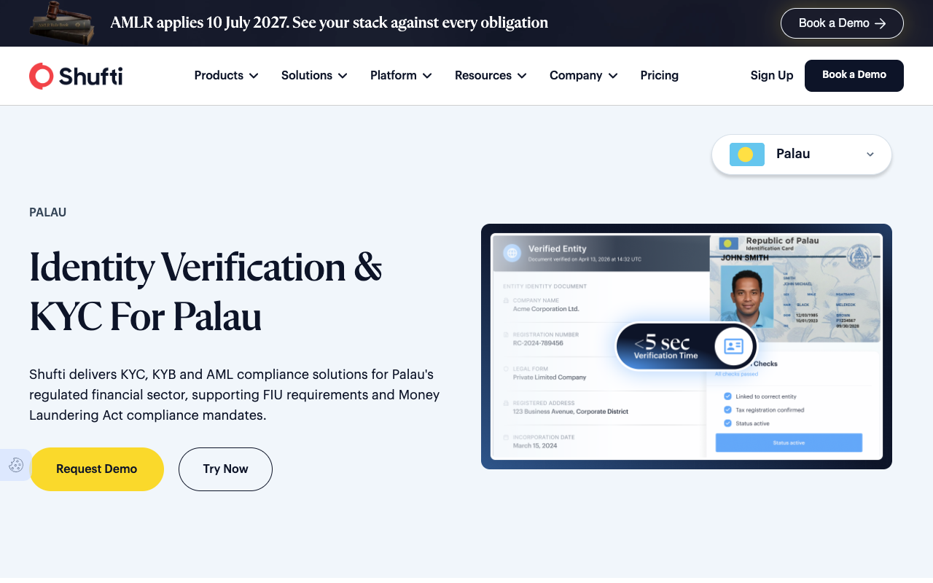Click the Palau verification preview image
The height and width of the screenshot is (583, 933).
click(687, 346)
